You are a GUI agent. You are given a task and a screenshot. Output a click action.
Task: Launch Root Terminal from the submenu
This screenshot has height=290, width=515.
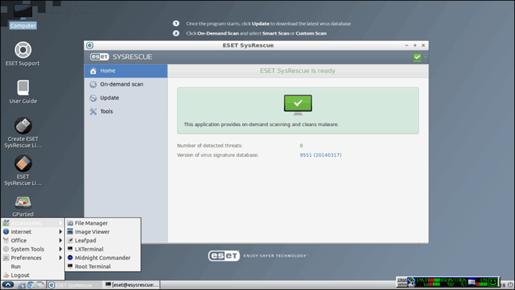103,267
